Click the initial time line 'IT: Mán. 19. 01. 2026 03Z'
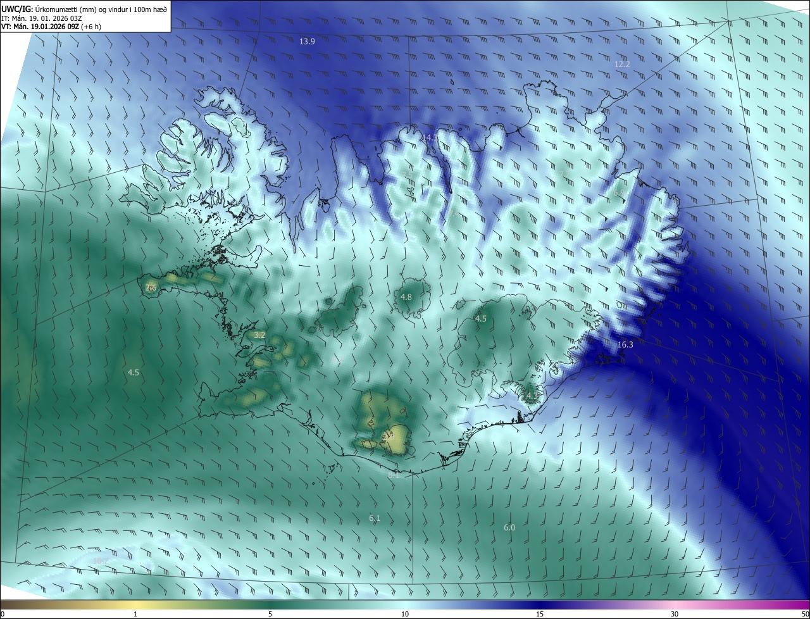This screenshot has width=810, height=619. click(x=40, y=18)
